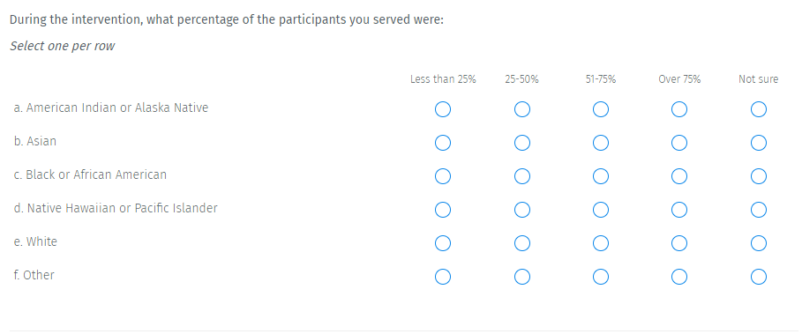Select Over 75% for Other row
This screenshot has height=334, width=802.
click(679, 277)
